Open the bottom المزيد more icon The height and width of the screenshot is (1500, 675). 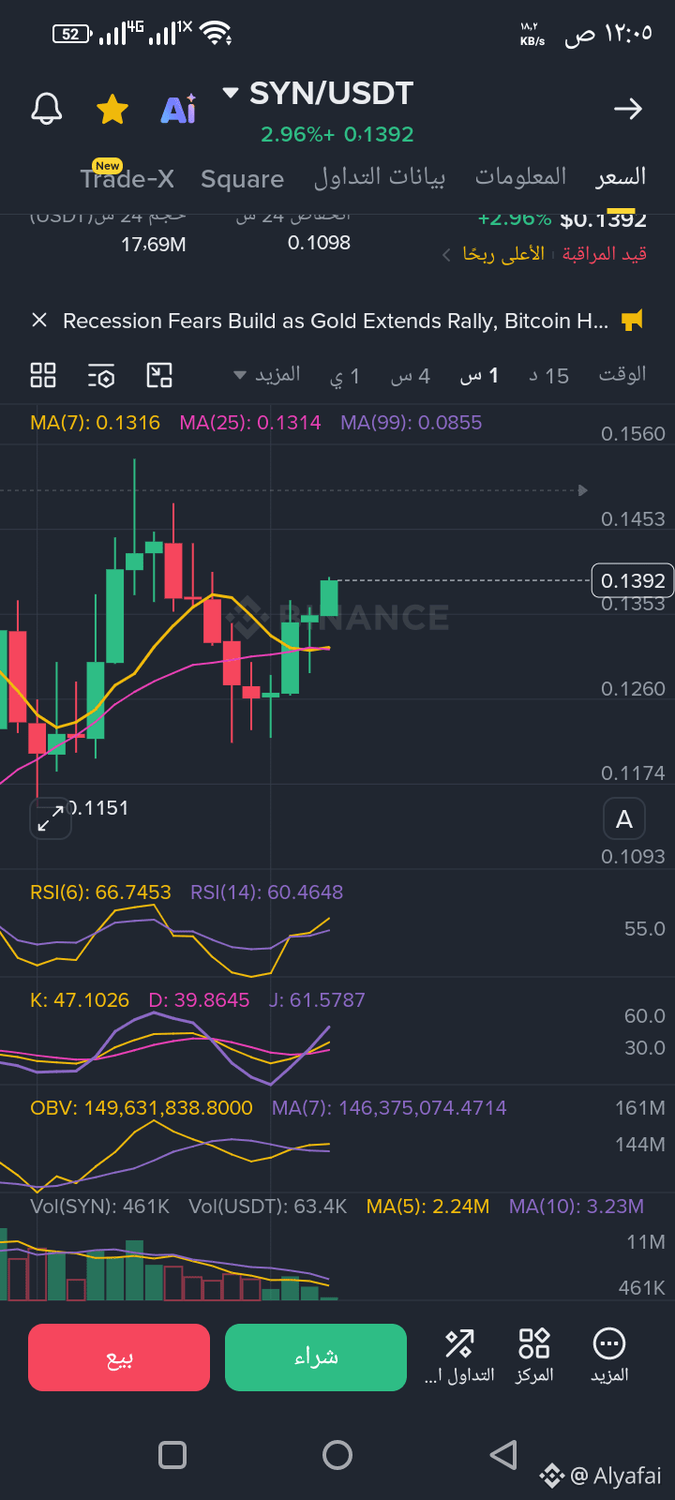click(609, 1357)
